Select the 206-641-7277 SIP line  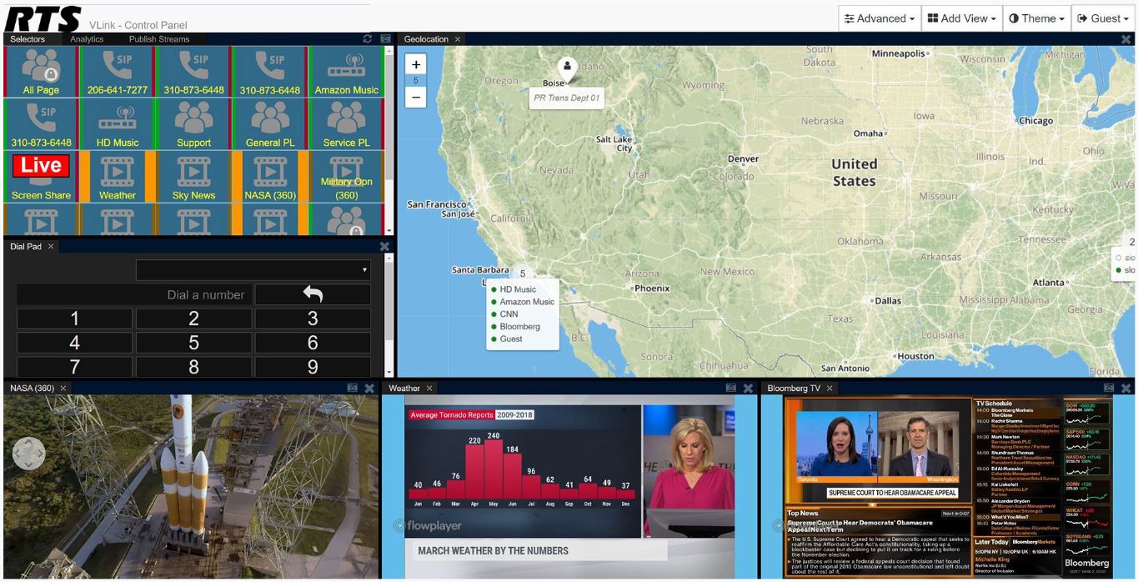click(x=118, y=72)
